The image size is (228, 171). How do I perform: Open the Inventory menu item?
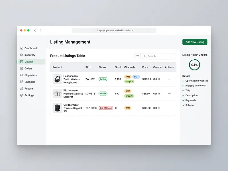31,55
